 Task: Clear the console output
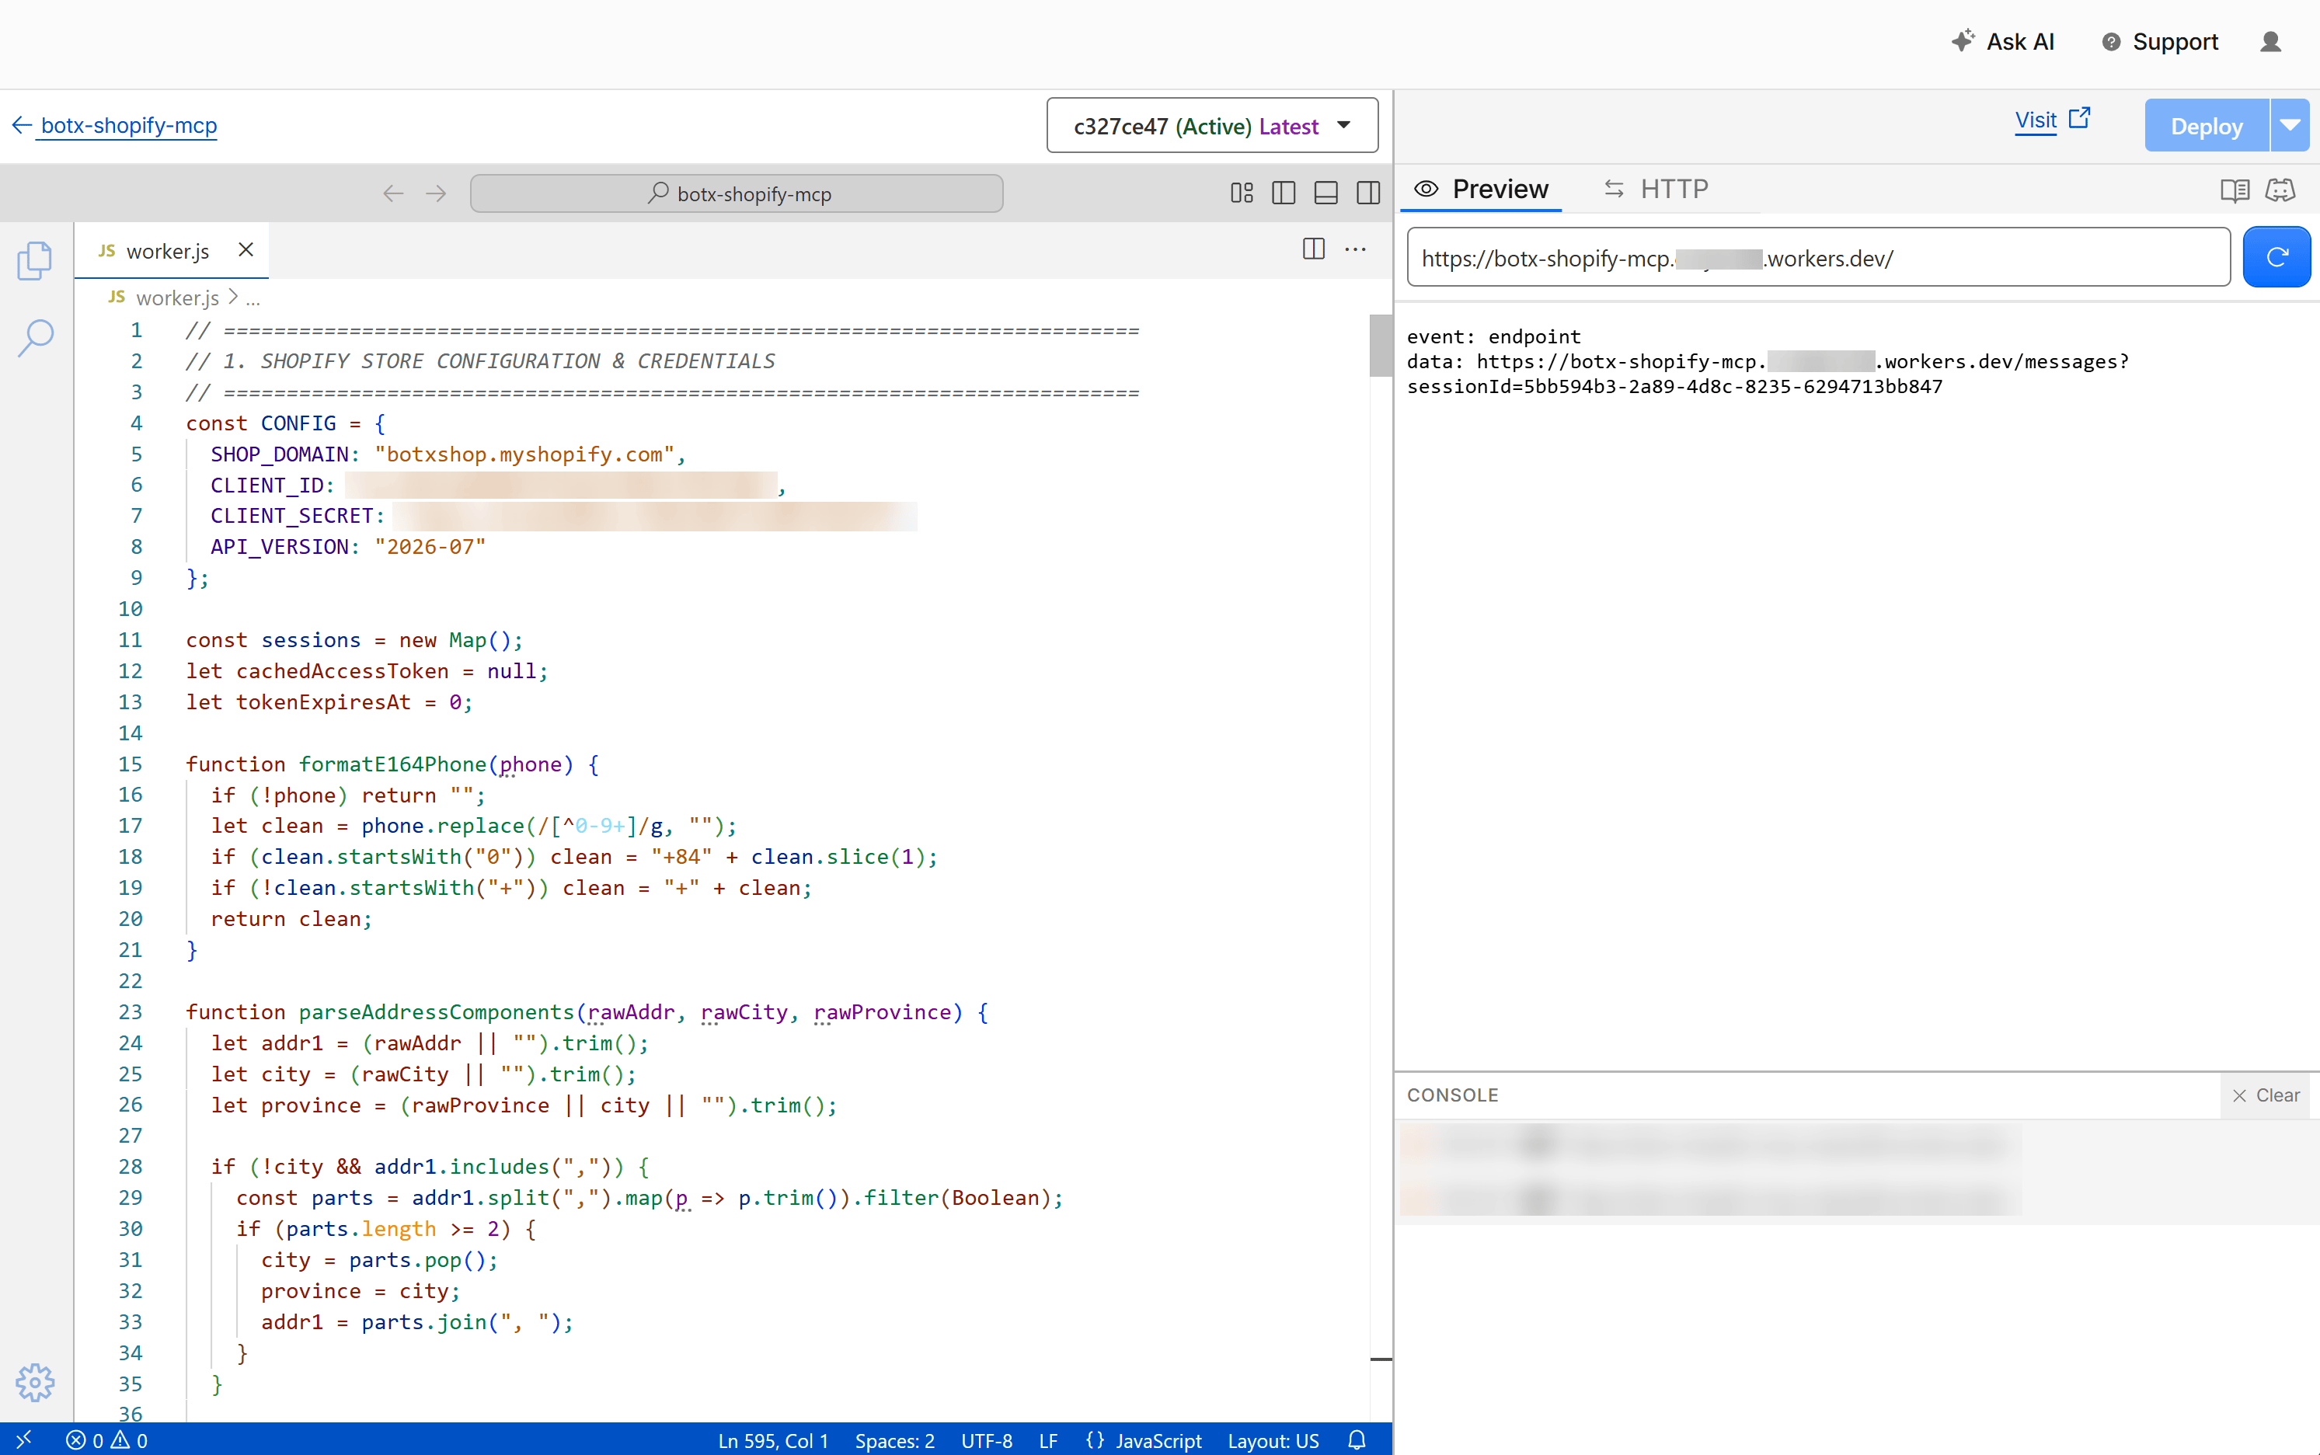pyautogui.click(x=2265, y=1095)
